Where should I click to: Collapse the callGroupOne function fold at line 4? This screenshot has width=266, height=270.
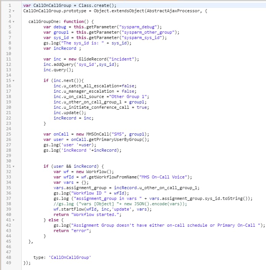click(14, 22)
